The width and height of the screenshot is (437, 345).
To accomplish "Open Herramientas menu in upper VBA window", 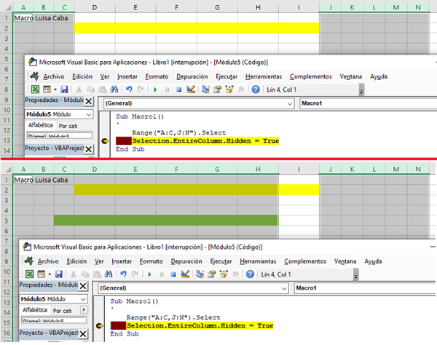I will [x=264, y=76].
